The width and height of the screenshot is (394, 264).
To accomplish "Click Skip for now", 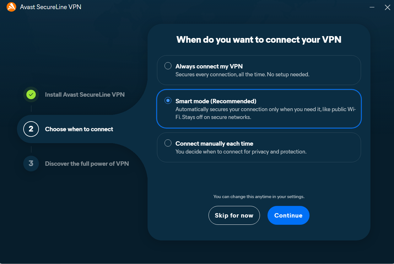I will pyautogui.click(x=234, y=215).
